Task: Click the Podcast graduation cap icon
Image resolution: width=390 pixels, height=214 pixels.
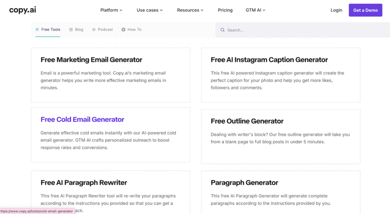Action: [94, 30]
